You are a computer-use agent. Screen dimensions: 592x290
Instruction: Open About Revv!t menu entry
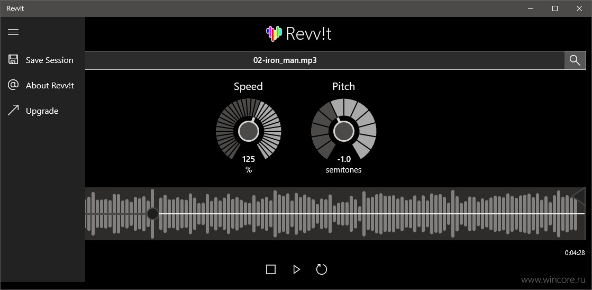click(x=42, y=85)
